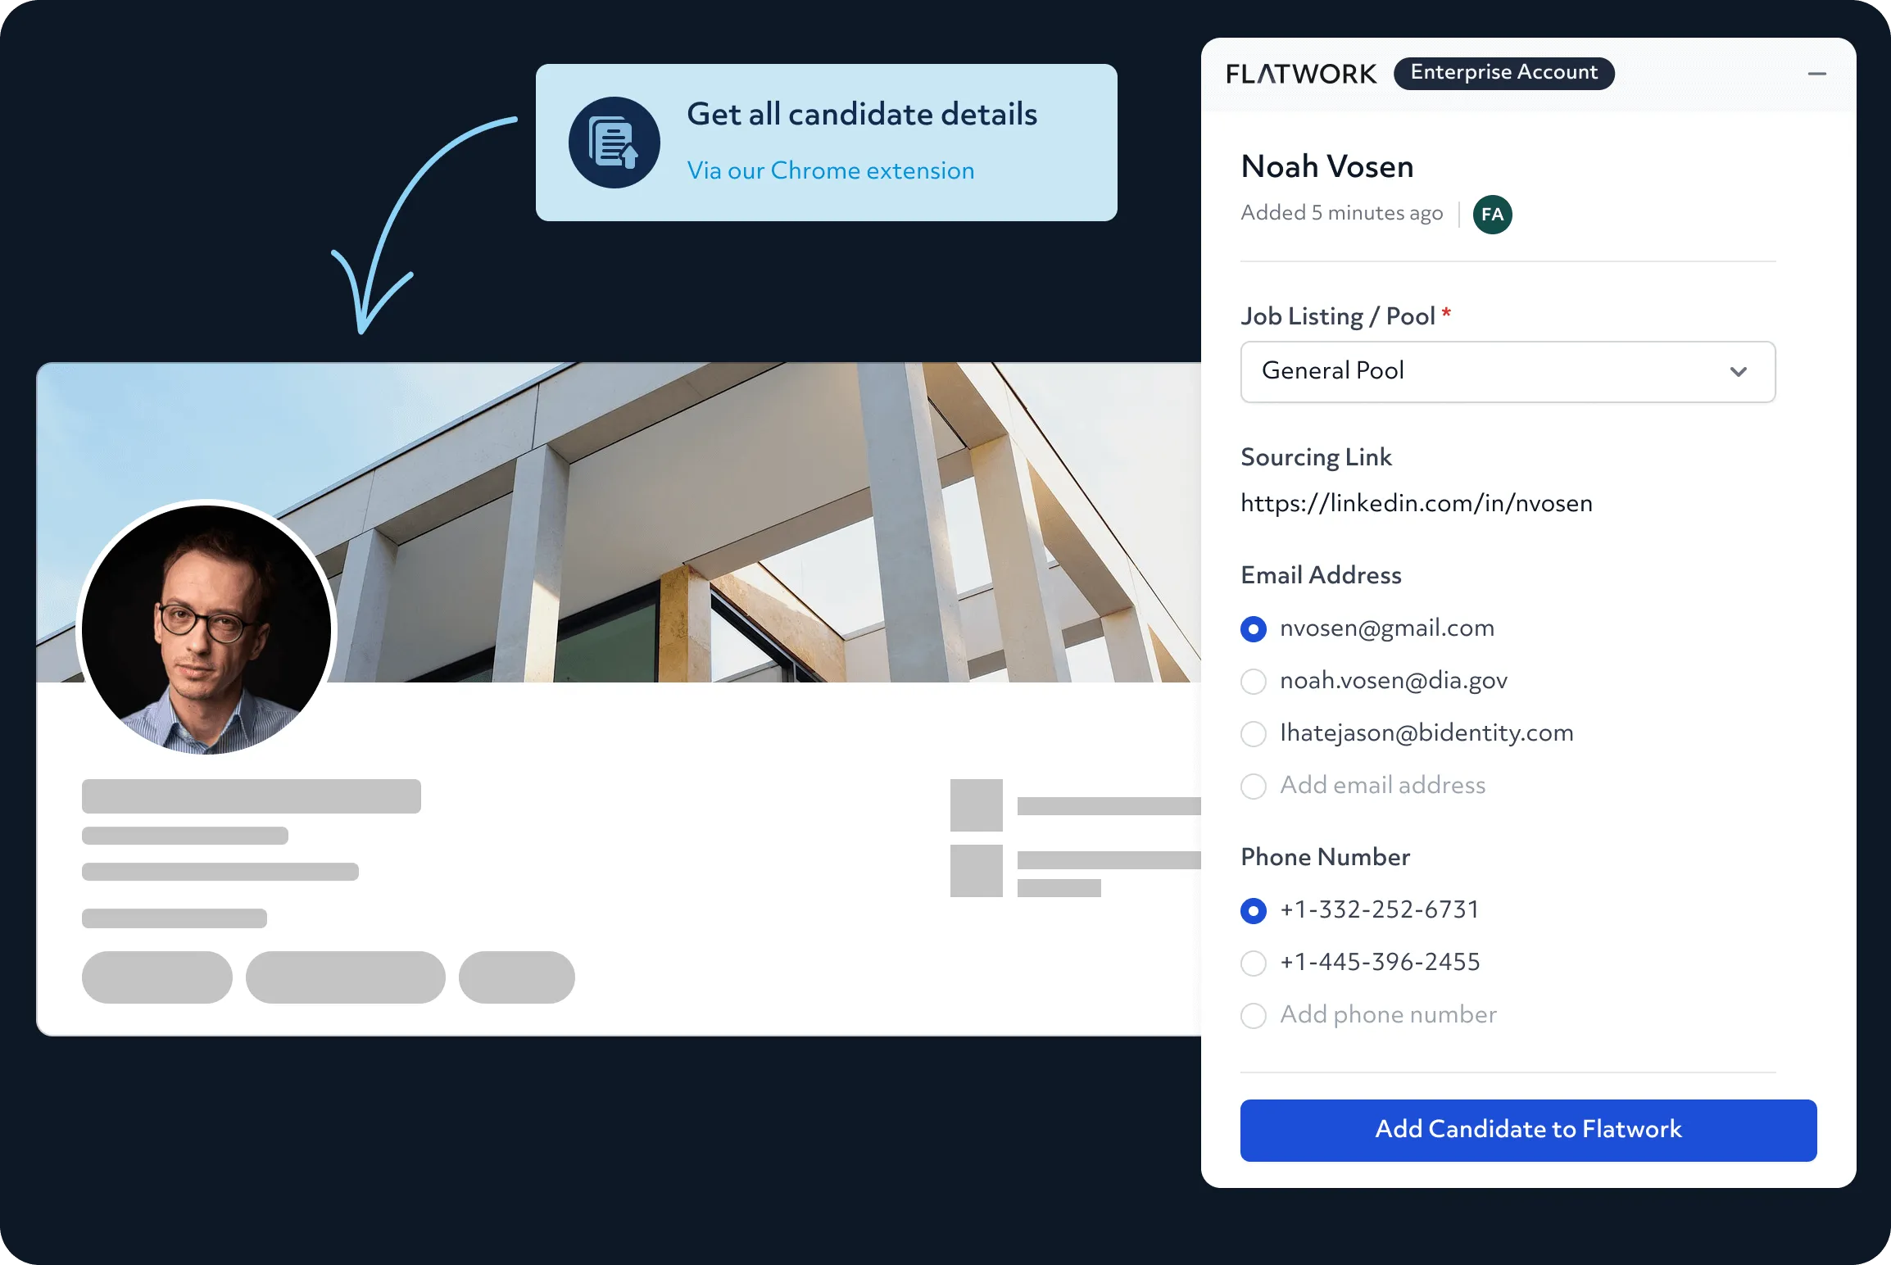Image resolution: width=1891 pixels, height=1265 pixels.
Task: Click the dropdown chevron next to General Pool
Action: click(1738, 372)
